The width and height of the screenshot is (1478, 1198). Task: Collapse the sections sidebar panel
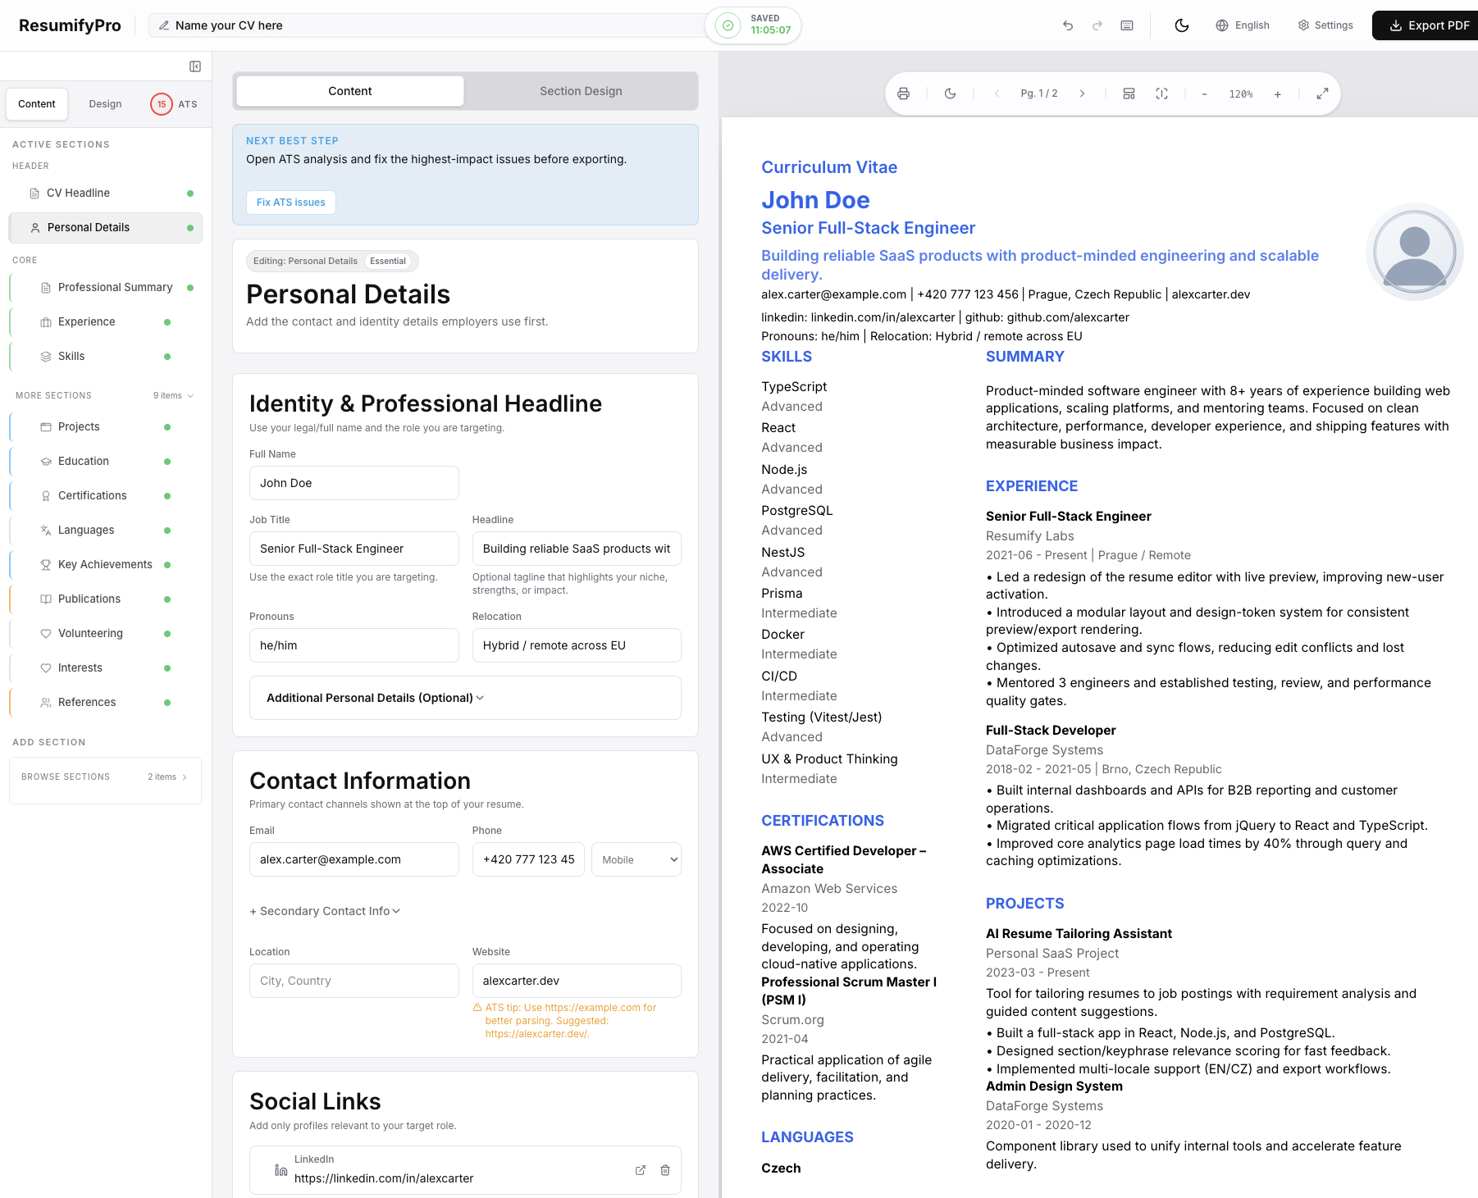194,66
